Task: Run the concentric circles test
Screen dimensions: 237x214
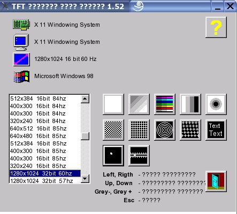Action: pyautogui.click(x=165, y=130)
